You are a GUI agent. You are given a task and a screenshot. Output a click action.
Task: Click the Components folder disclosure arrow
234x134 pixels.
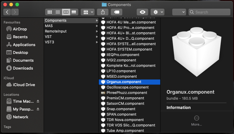tap(97, 20)
